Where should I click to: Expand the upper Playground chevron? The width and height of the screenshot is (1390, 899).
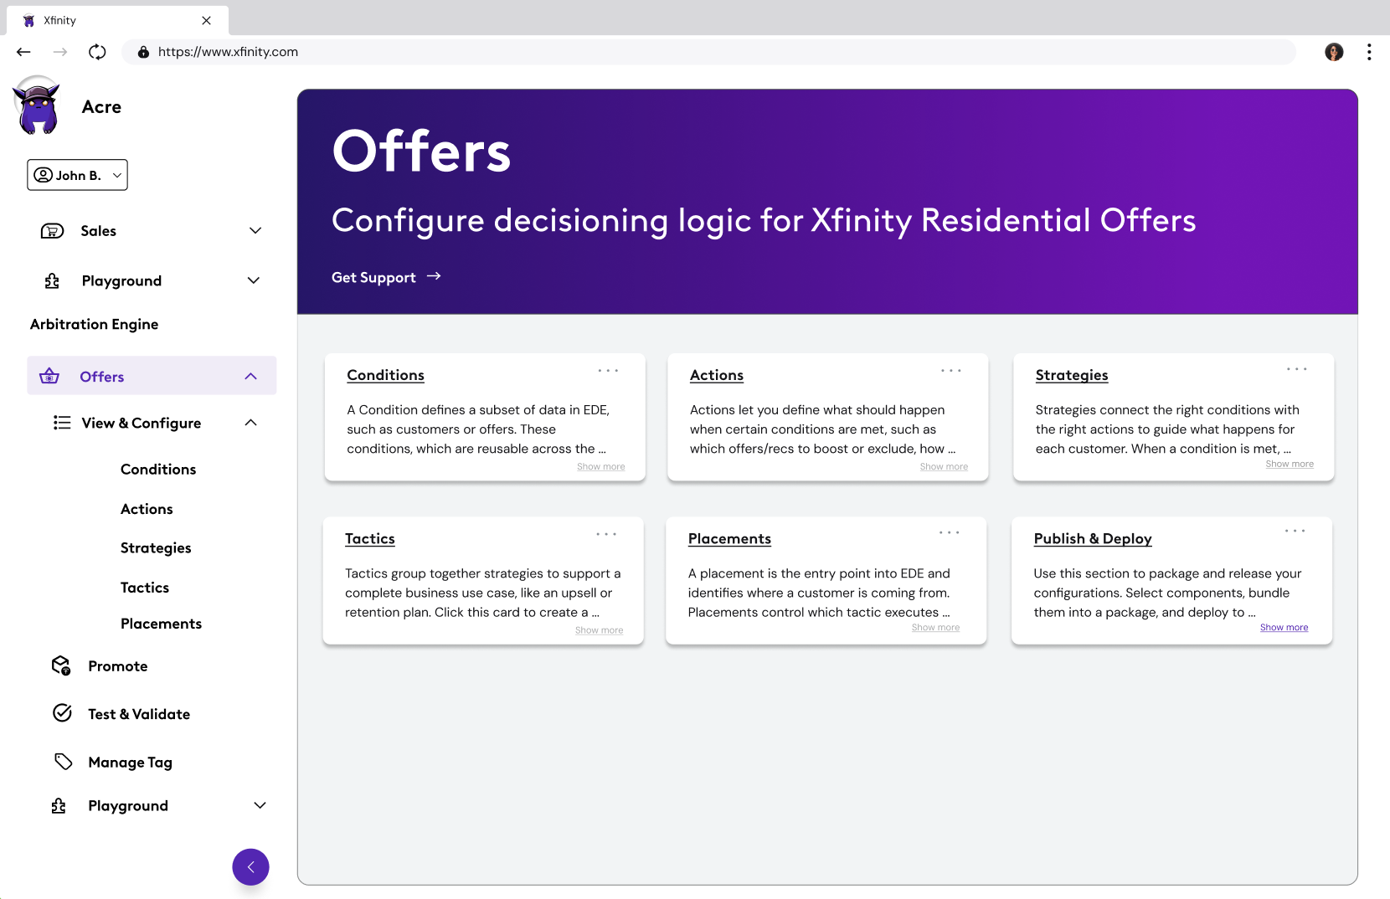coord(254,280)
